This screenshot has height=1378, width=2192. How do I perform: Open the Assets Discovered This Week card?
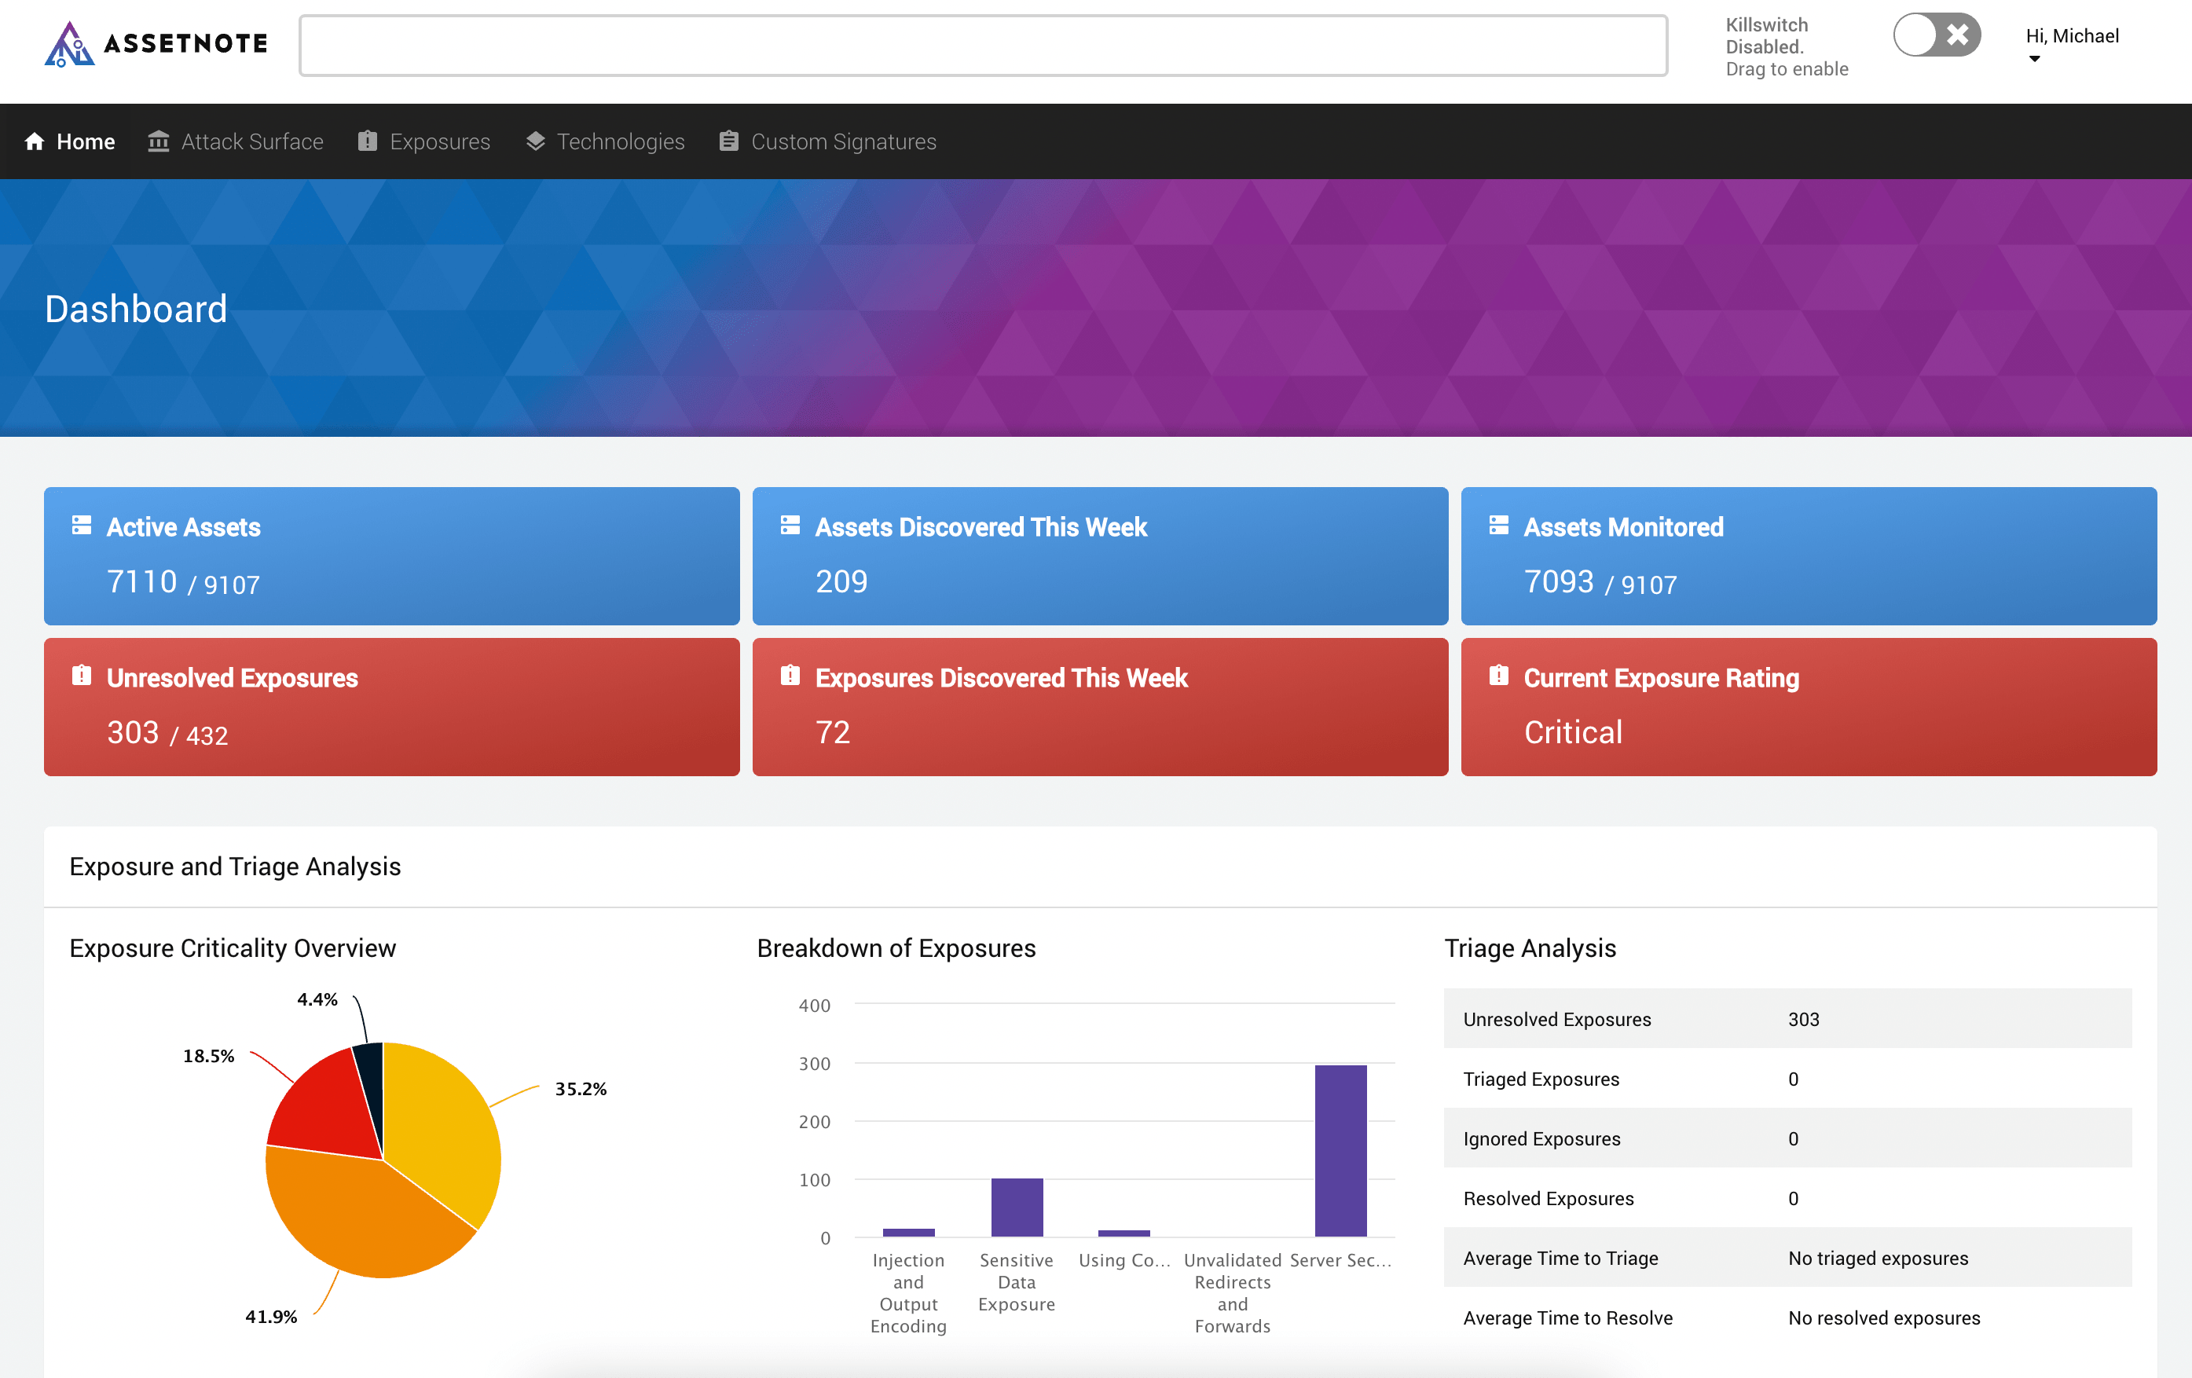coord(1100,555)
